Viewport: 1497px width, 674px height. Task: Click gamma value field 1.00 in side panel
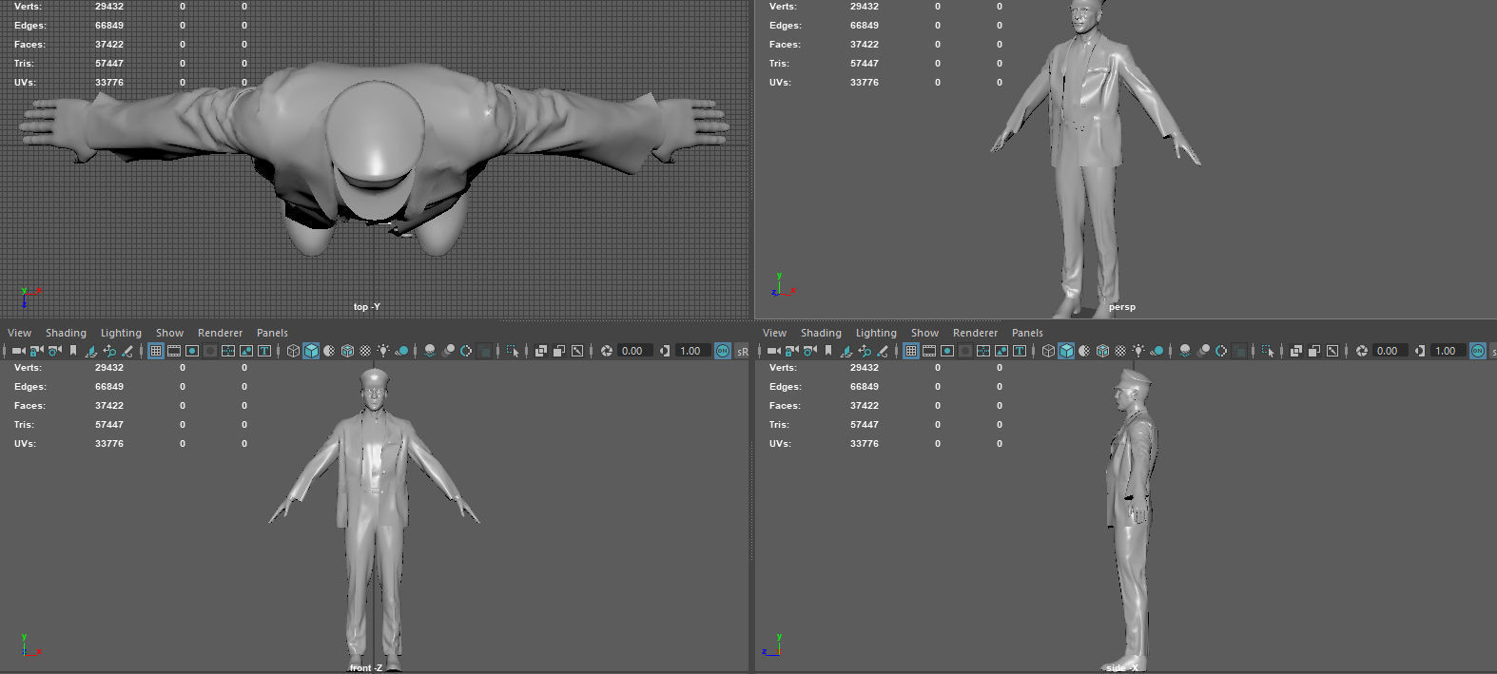(x=1448, y=351)
